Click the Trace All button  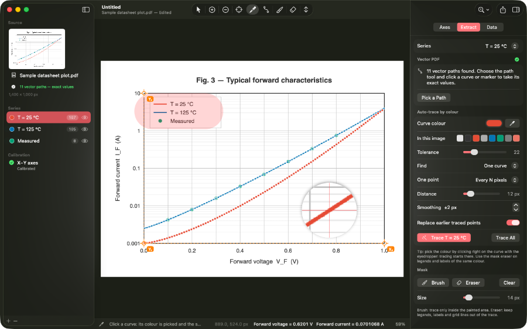pyautogui.click(x=505, y=238)
